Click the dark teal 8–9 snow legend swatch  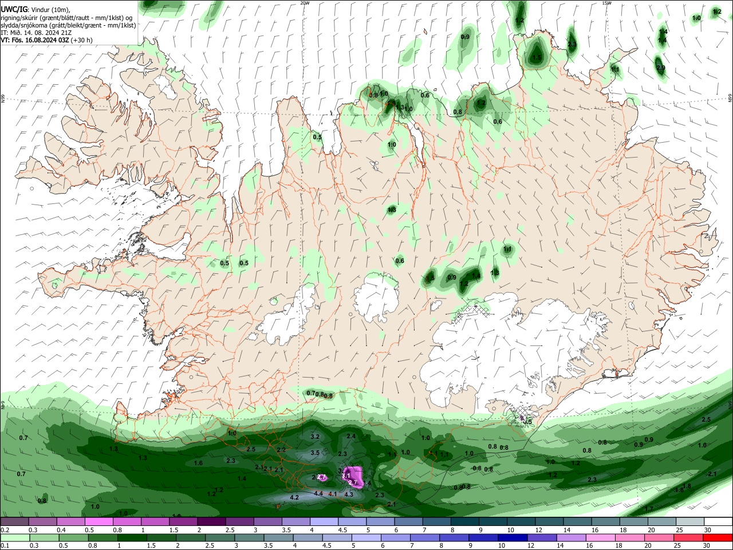[x=465, y=521]
